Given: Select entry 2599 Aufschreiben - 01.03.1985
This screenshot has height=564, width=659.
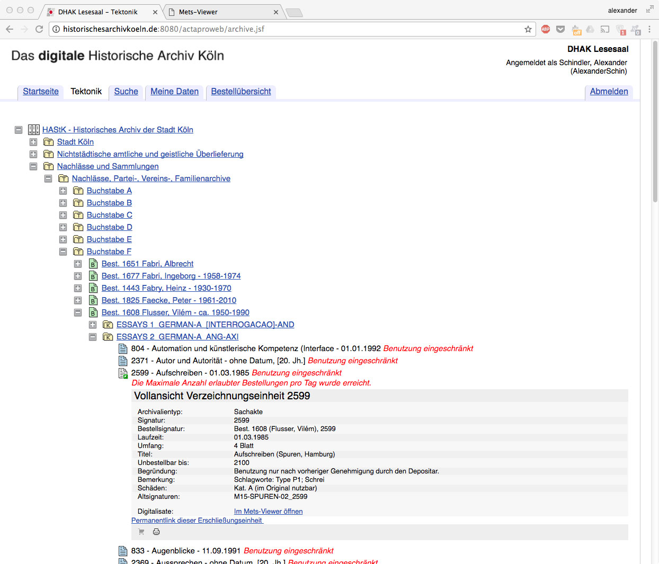Looking at the screenshot, I should (190, 373).
